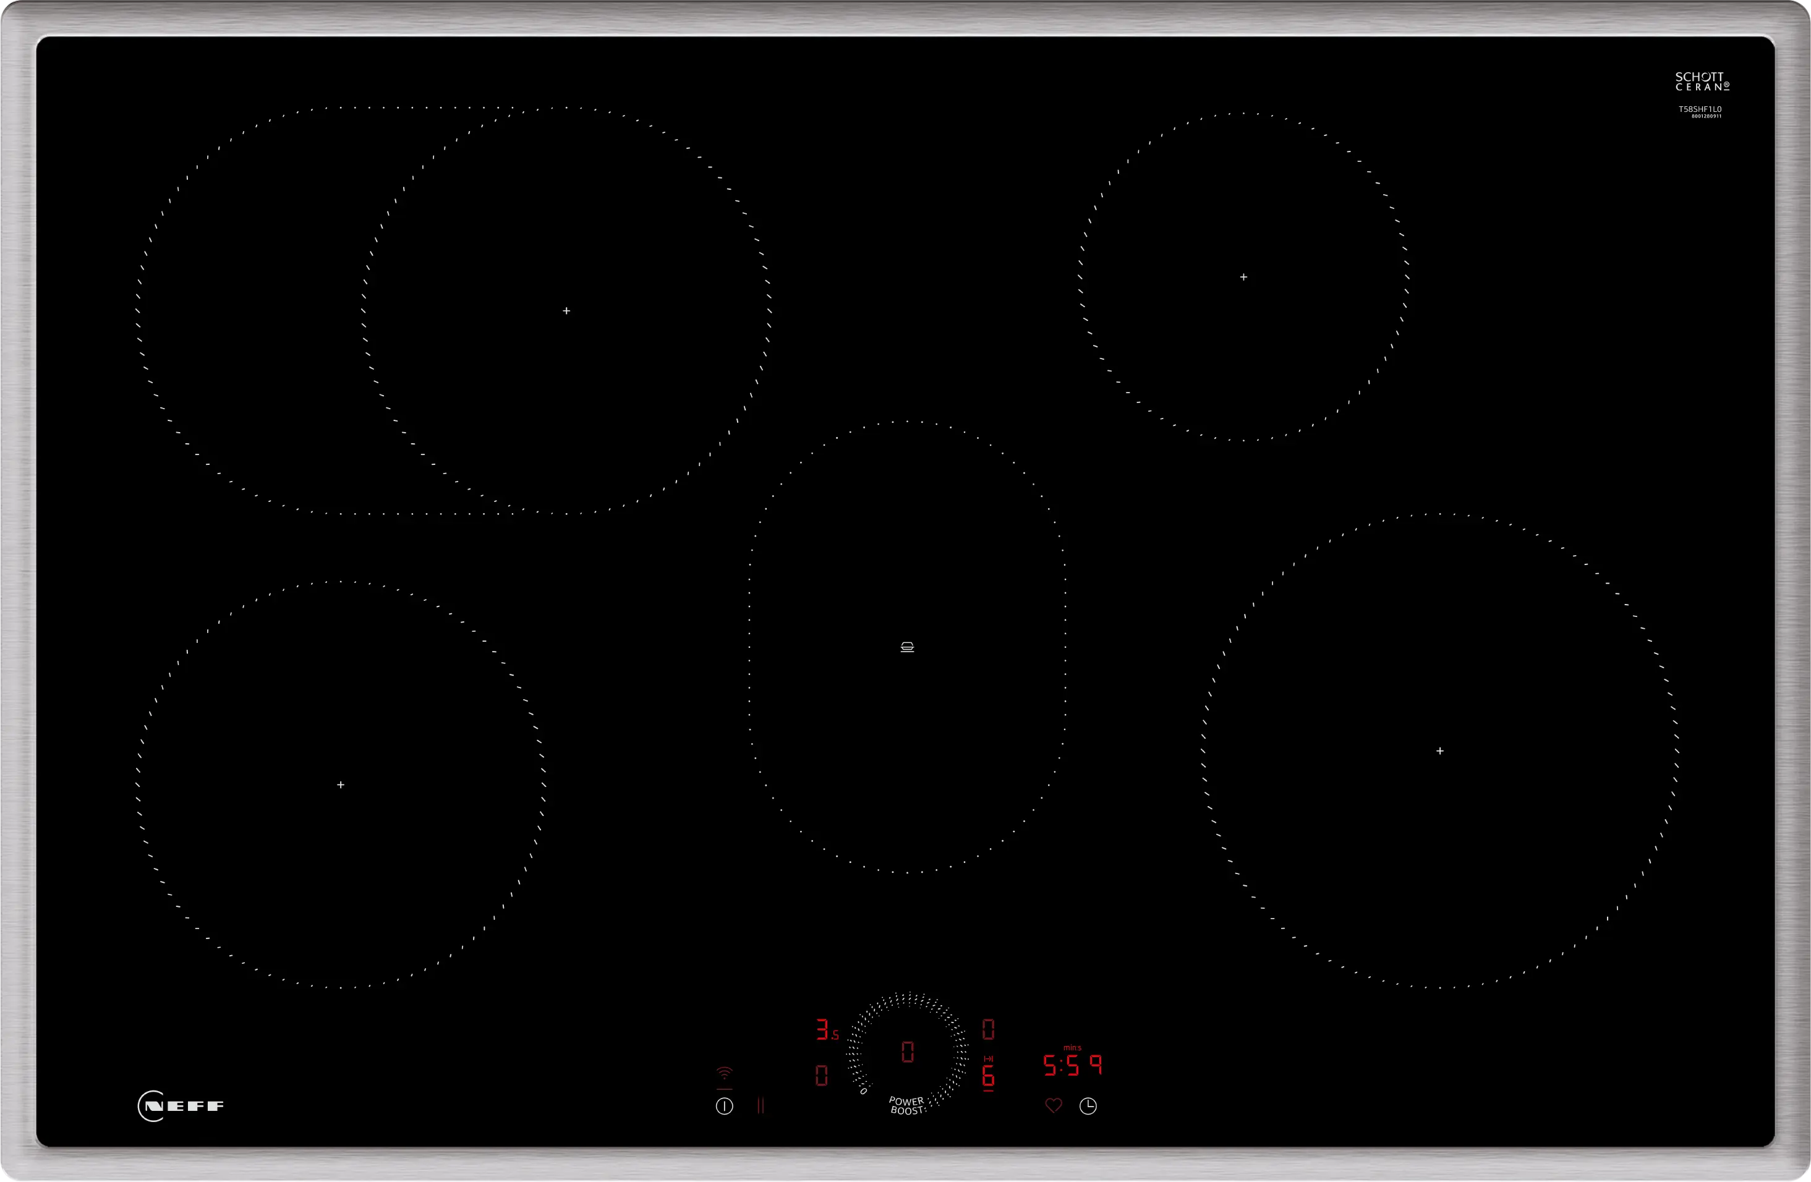Tap the clock timer symbol
The image size is (1811, 1182).
1088,1106
